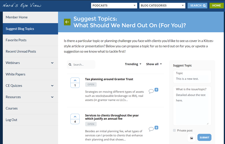The width and height of the screenshot is (225, 144).
Task: Open White Papers from the sidebar
Action: pyautogui.click(x=30, y=74)
